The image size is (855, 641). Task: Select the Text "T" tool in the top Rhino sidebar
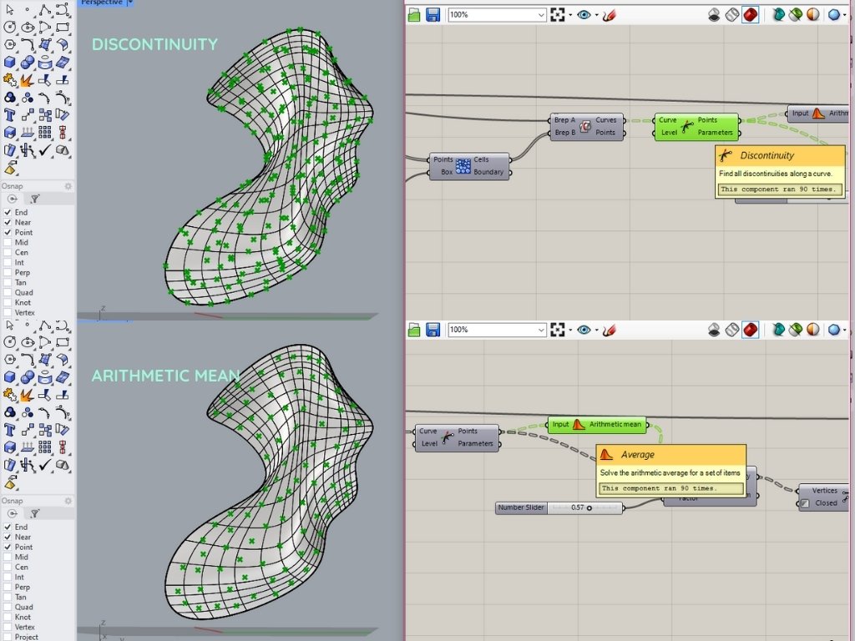(10, 114)
